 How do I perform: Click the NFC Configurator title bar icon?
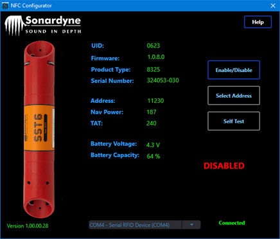(5, 6)
